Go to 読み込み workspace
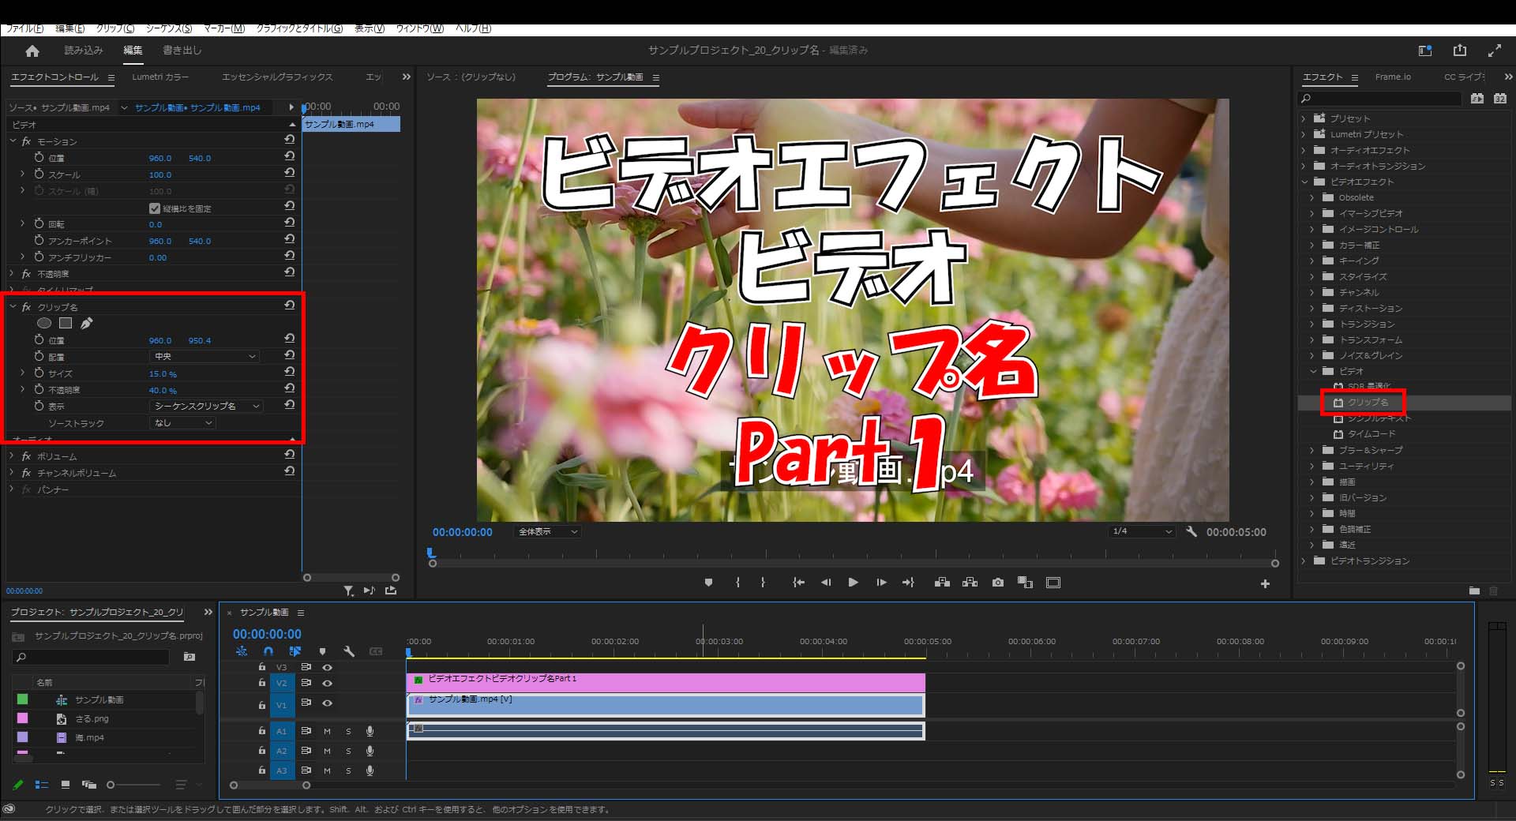This screenshot has width=1516, height=821. click(x=84, y=50)
